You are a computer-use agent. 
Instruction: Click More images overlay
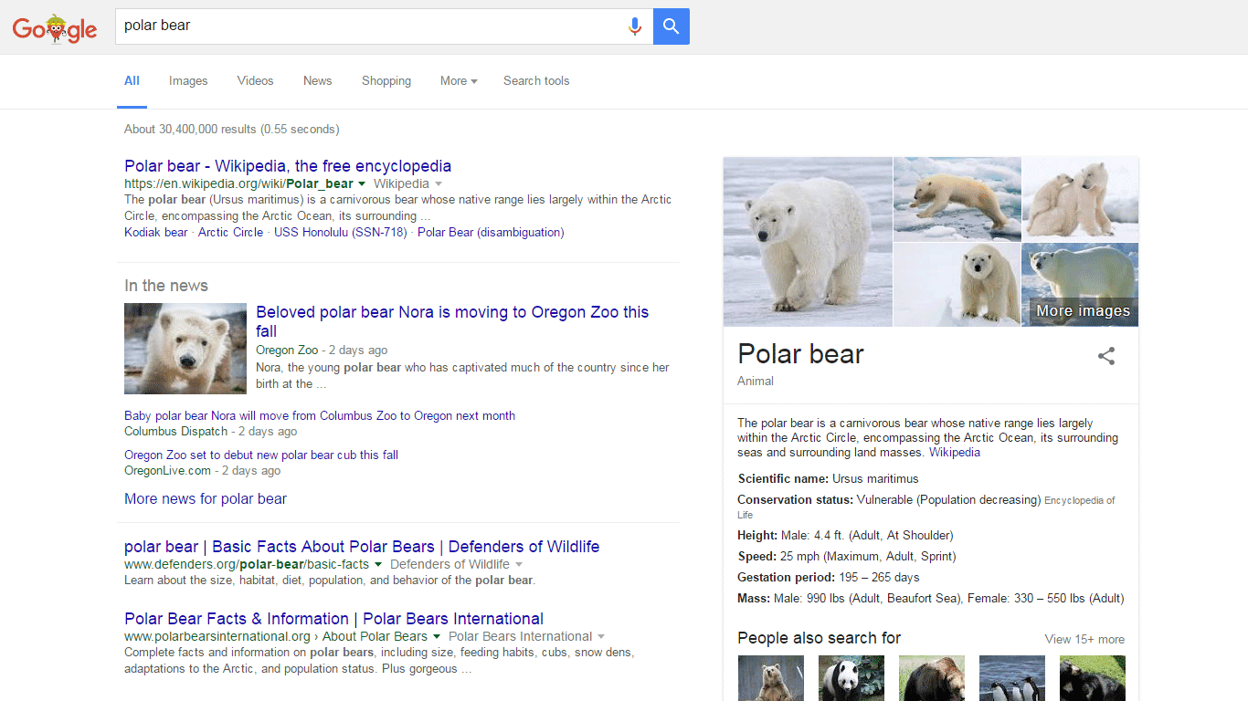click(1083, 311)
